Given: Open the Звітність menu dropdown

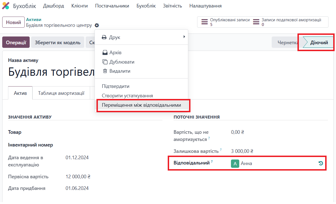Looking at the screenshot, I should [172, 6].
